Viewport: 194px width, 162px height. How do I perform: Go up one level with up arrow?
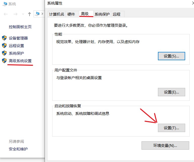point(30,14)
